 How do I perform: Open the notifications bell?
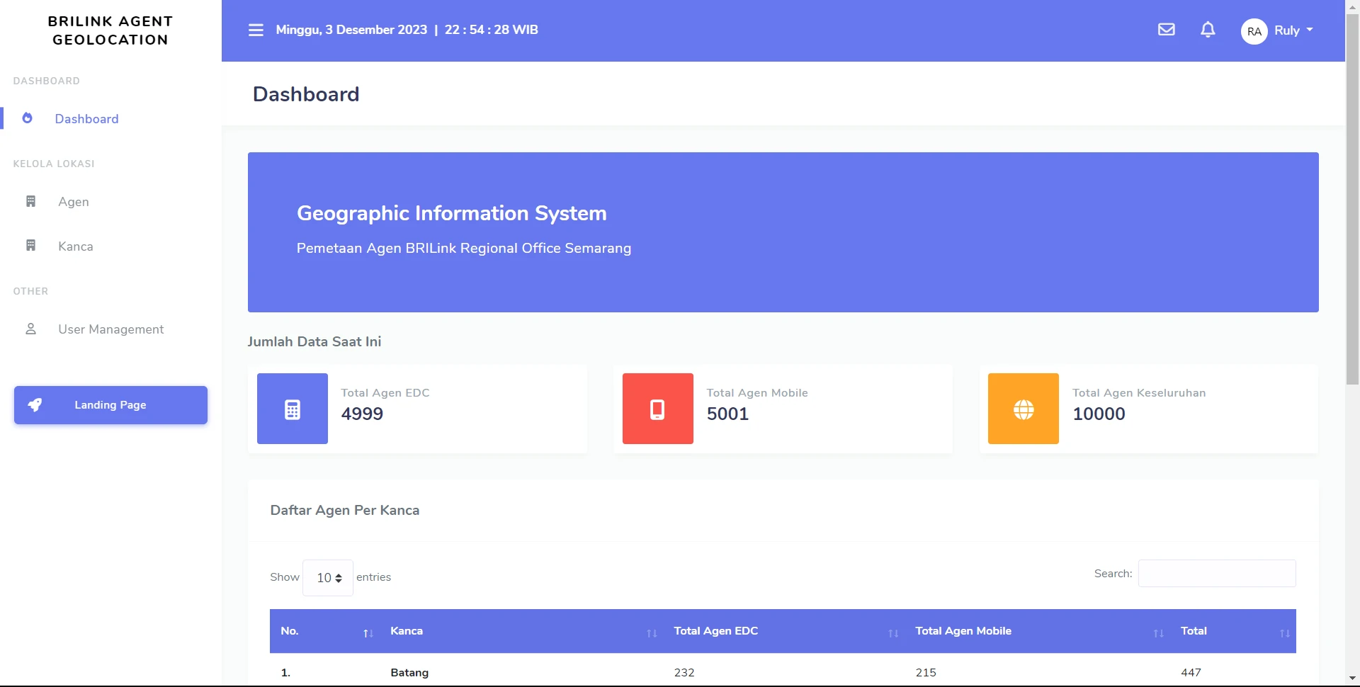pyautogui.click(x=1208, y=30)
